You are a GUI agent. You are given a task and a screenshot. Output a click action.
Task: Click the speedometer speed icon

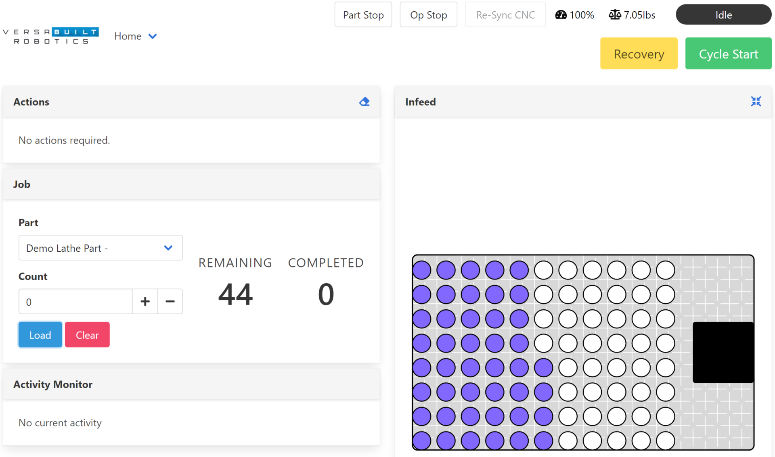coord(561,15)
